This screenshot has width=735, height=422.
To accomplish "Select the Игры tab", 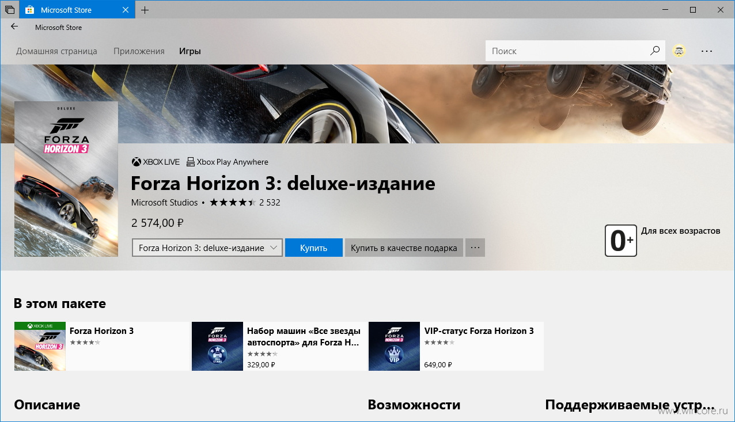I will coord(190,51).
